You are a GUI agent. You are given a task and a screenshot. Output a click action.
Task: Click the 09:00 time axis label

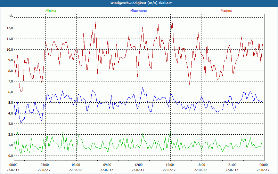pos(107,165)
